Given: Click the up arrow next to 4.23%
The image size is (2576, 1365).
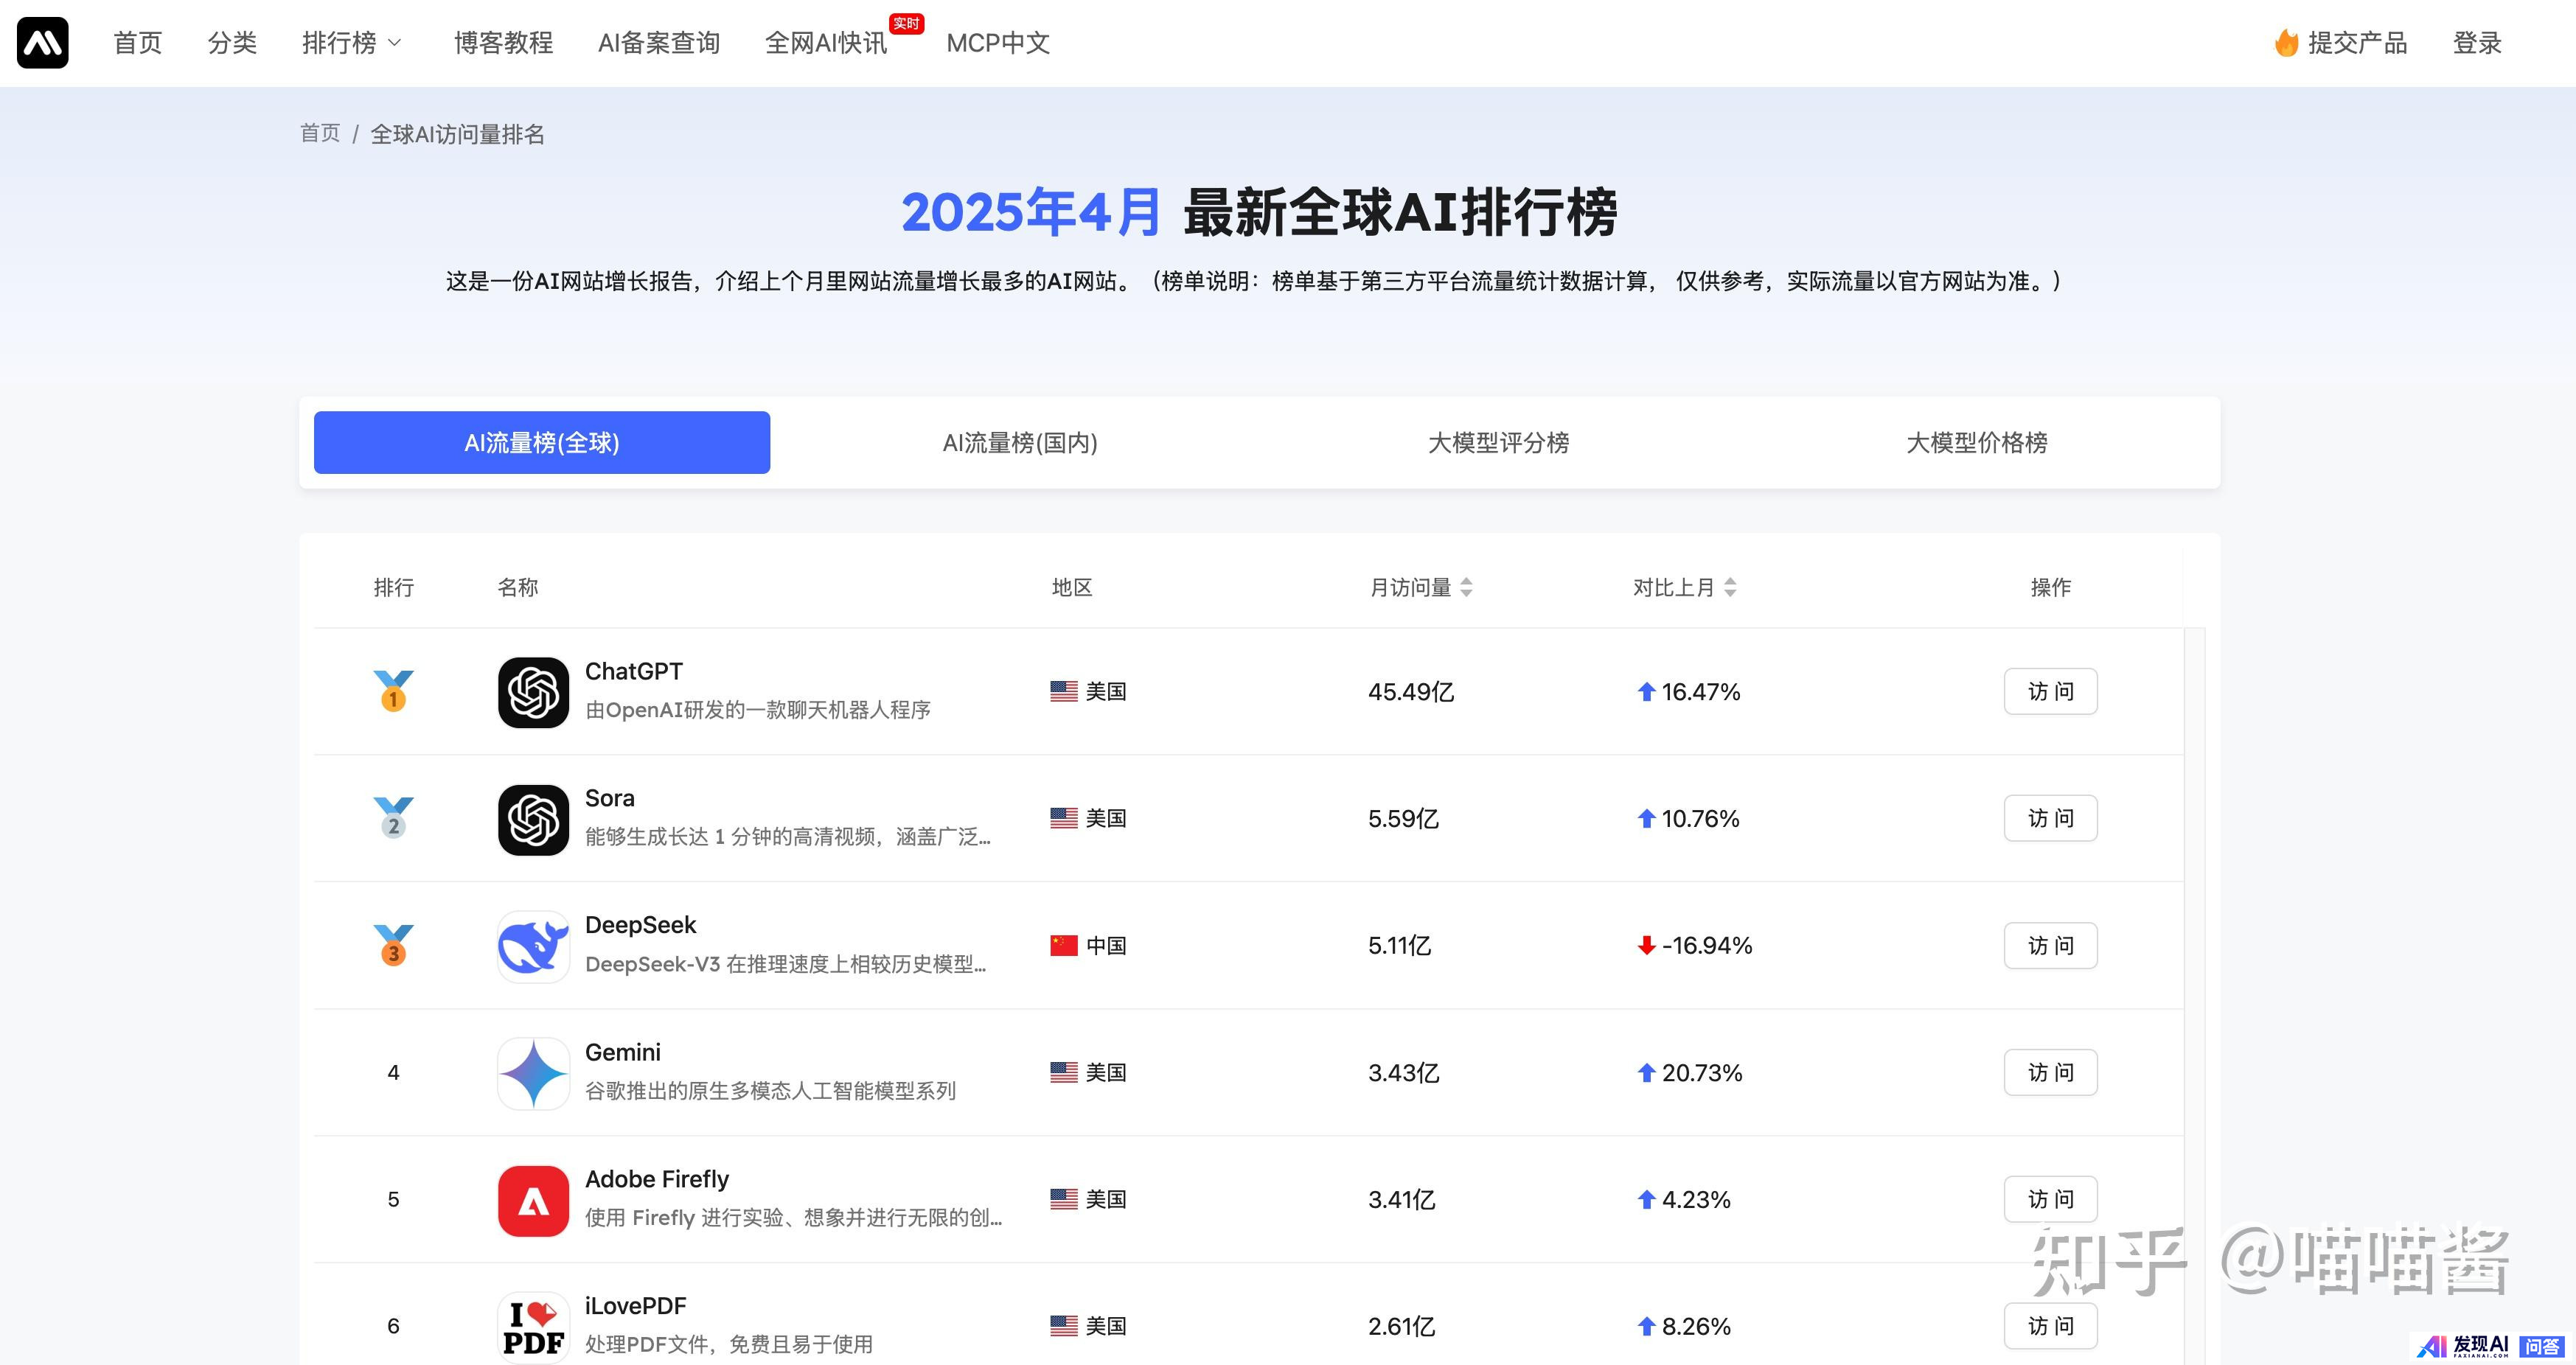Looking at the screenshot, I should pos(1646,1199).
